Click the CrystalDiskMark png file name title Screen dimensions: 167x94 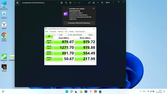click(33, 3)
